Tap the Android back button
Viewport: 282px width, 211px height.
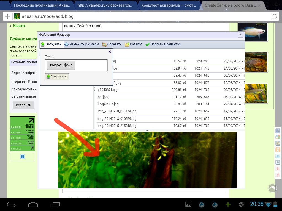coord(11,204)
